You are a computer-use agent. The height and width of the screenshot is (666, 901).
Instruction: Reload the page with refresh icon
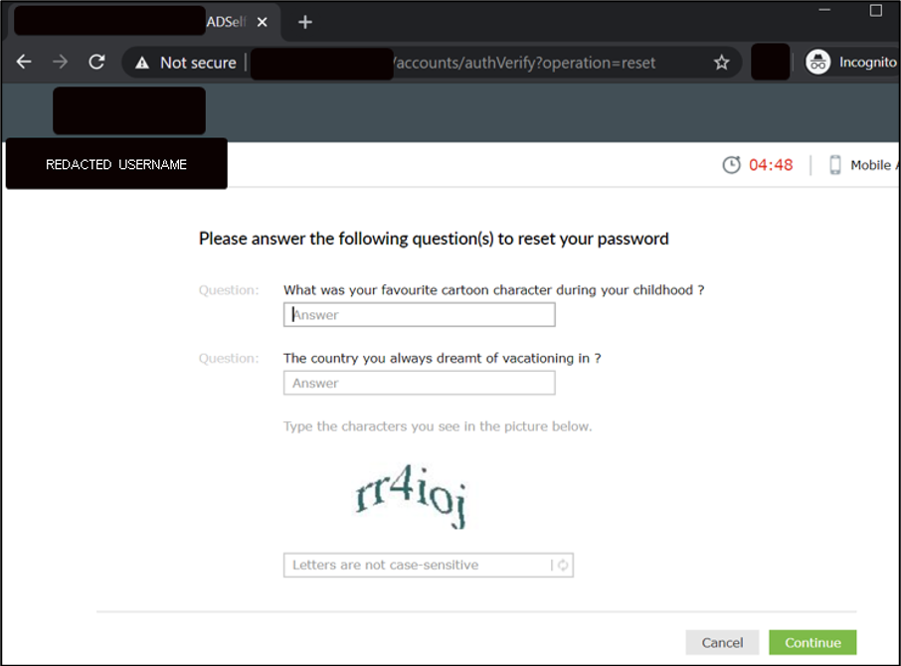click(96, 62)
